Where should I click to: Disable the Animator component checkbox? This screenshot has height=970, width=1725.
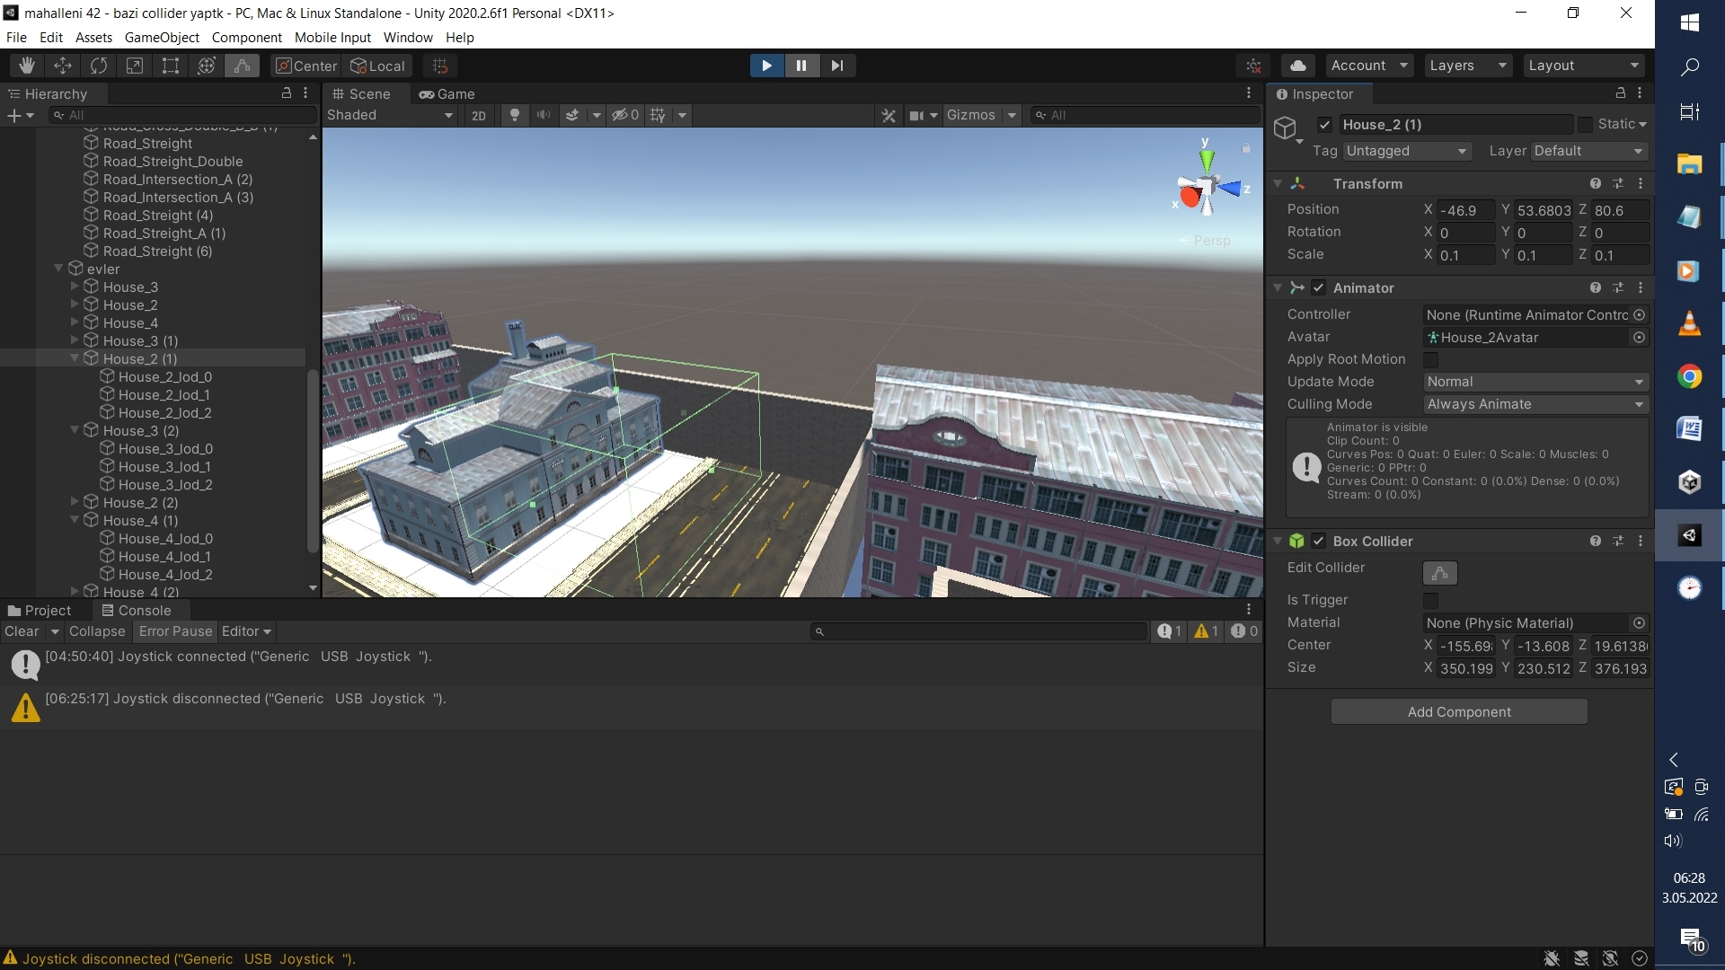click(x=1318, y=287)
